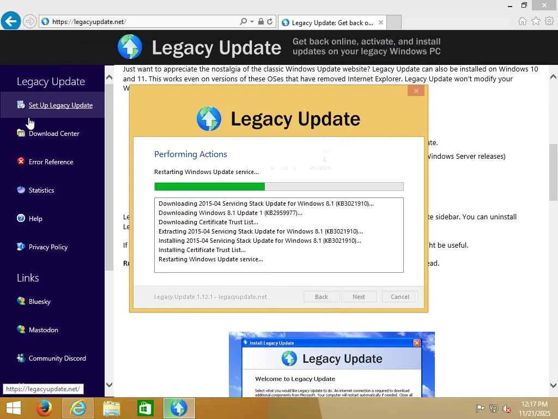Screen dimensions: 558x419
Task: Click the browser Forward arrow button
Action: coord(30,21)
